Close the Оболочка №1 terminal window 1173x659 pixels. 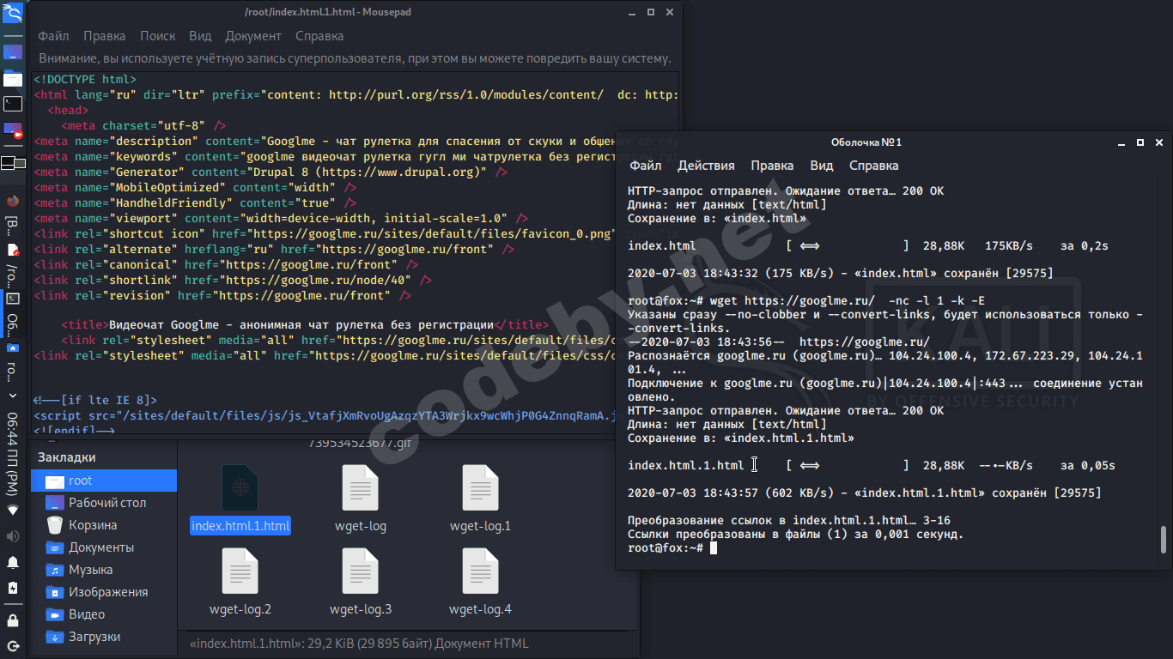coord(1161,142)
